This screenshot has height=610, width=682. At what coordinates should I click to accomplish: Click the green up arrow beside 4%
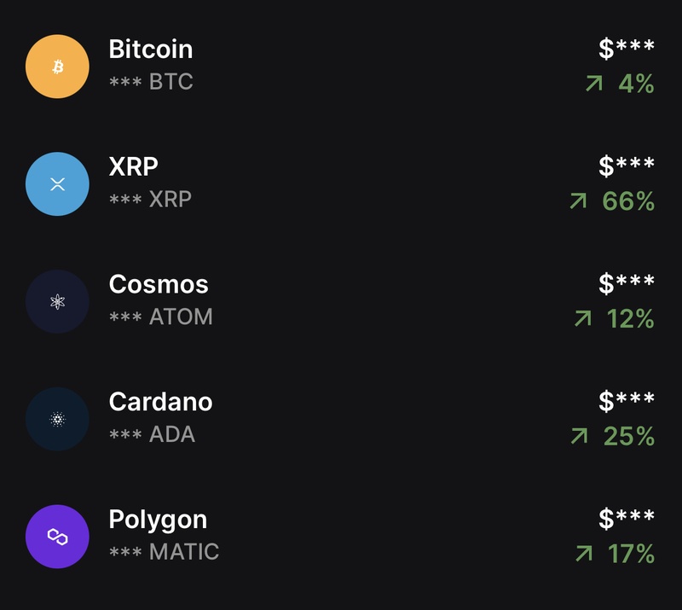pyautogui.click(x=594, y=84)
